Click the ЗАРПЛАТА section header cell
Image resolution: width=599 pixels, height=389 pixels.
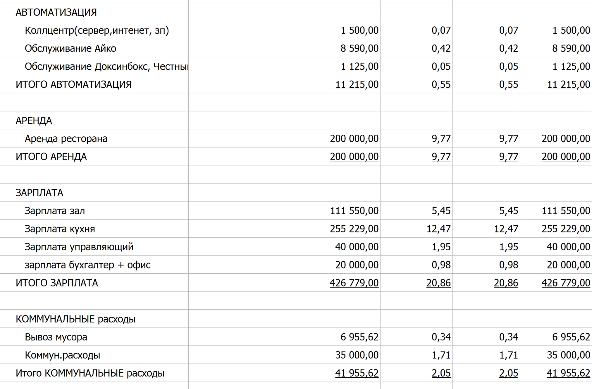coord(39,193)
